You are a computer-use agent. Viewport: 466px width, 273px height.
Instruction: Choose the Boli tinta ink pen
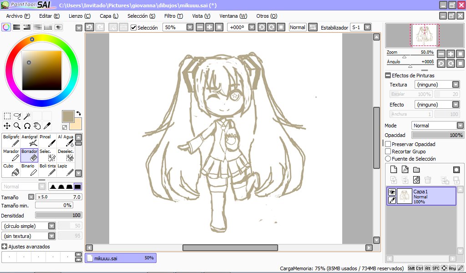pos(47,170)
